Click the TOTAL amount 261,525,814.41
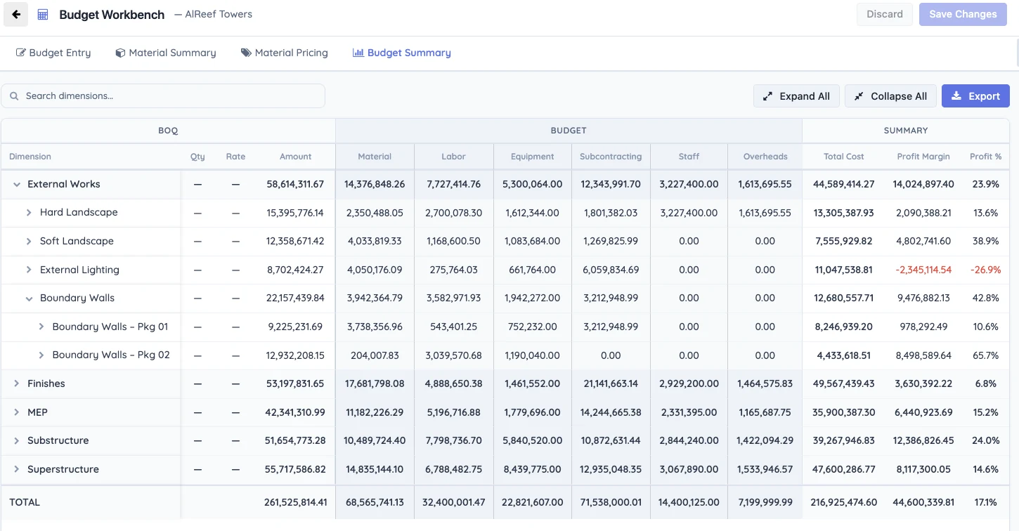Viewport: 1019px width, 531px height. [x=296, y=502]
